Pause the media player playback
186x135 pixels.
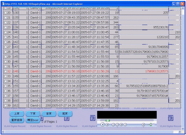tap(103, 125)
